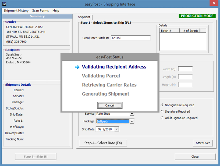Click the Width (in) input box
Screen dimensions: 220x166
click(x=185, y=69)
